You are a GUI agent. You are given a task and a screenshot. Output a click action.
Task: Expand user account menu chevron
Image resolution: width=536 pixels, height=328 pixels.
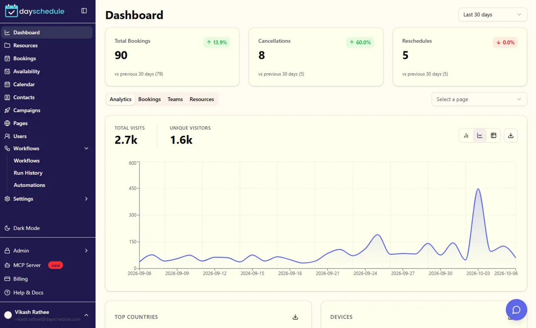point(87,315)
